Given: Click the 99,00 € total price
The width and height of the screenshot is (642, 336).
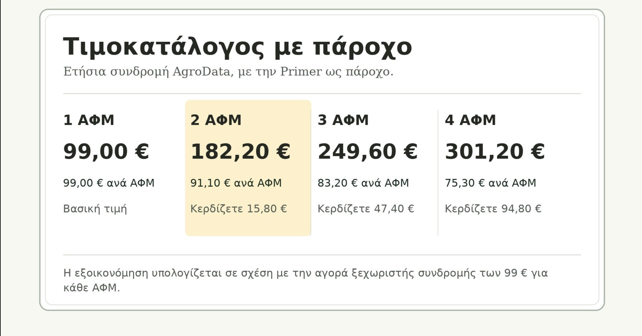Looking at the screenshot, I should (x=106, y=152).
